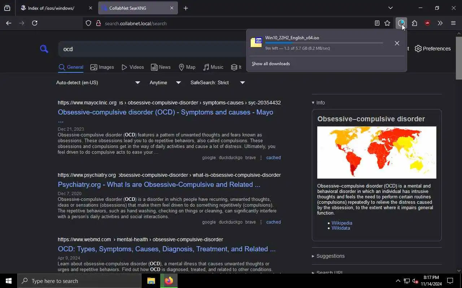Expand the Suggestions section

328,256
